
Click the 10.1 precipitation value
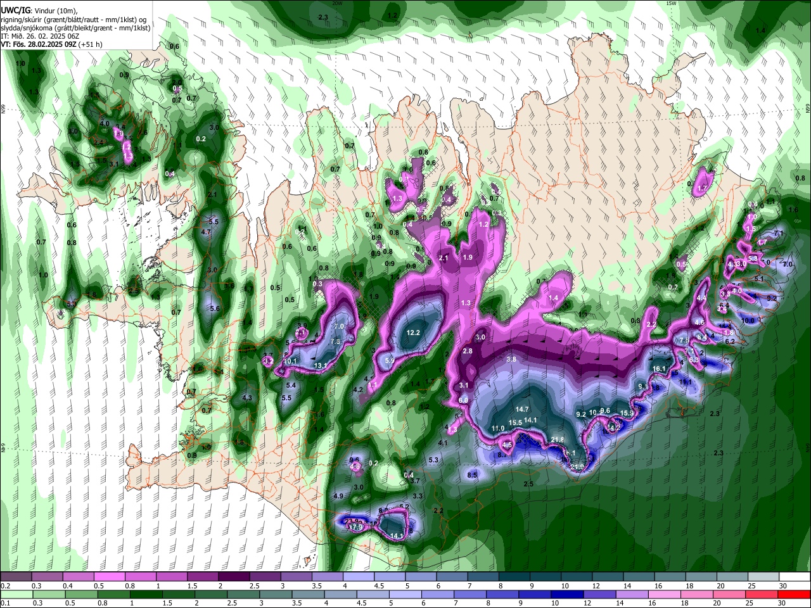click(291, 361)
